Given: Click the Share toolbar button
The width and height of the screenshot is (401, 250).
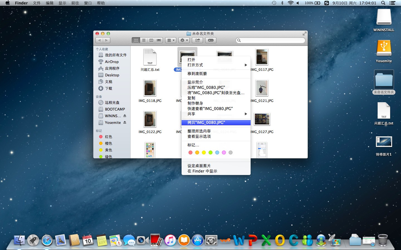Looking at the screenshot, I should 197,40.
